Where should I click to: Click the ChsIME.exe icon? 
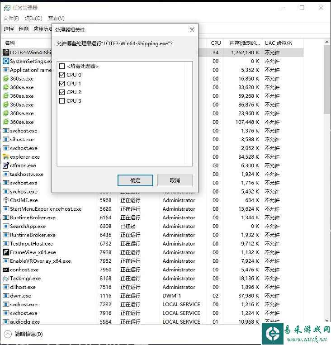pyautogui.click(x=6, y=200)
